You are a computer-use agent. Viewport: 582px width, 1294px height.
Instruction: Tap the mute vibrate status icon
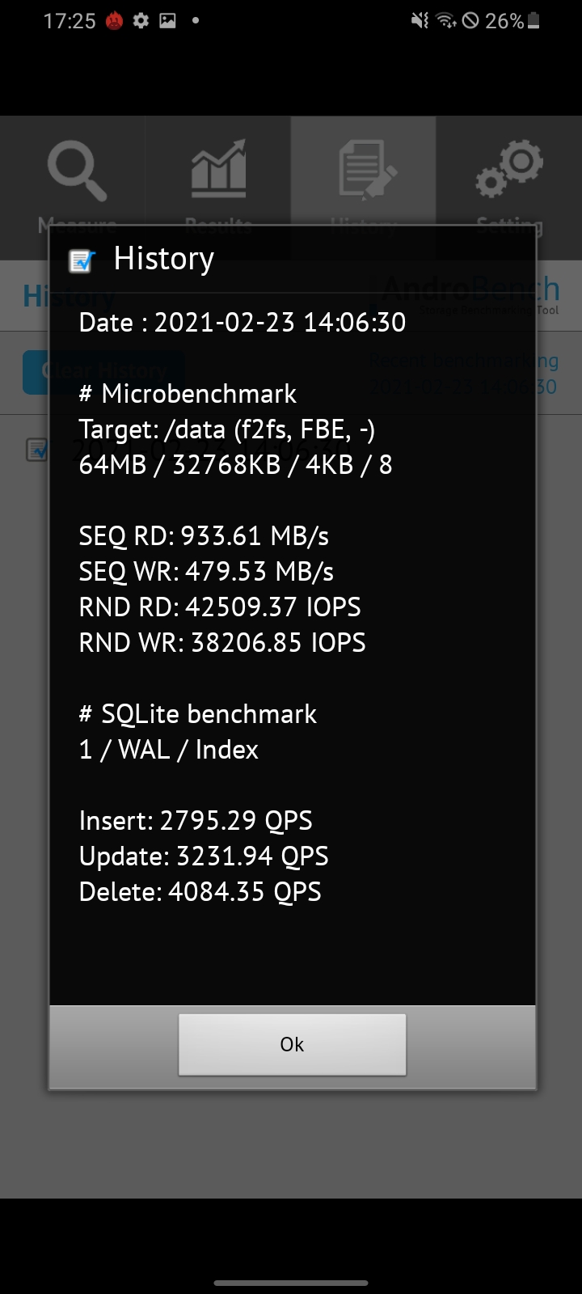coord(420,21)
